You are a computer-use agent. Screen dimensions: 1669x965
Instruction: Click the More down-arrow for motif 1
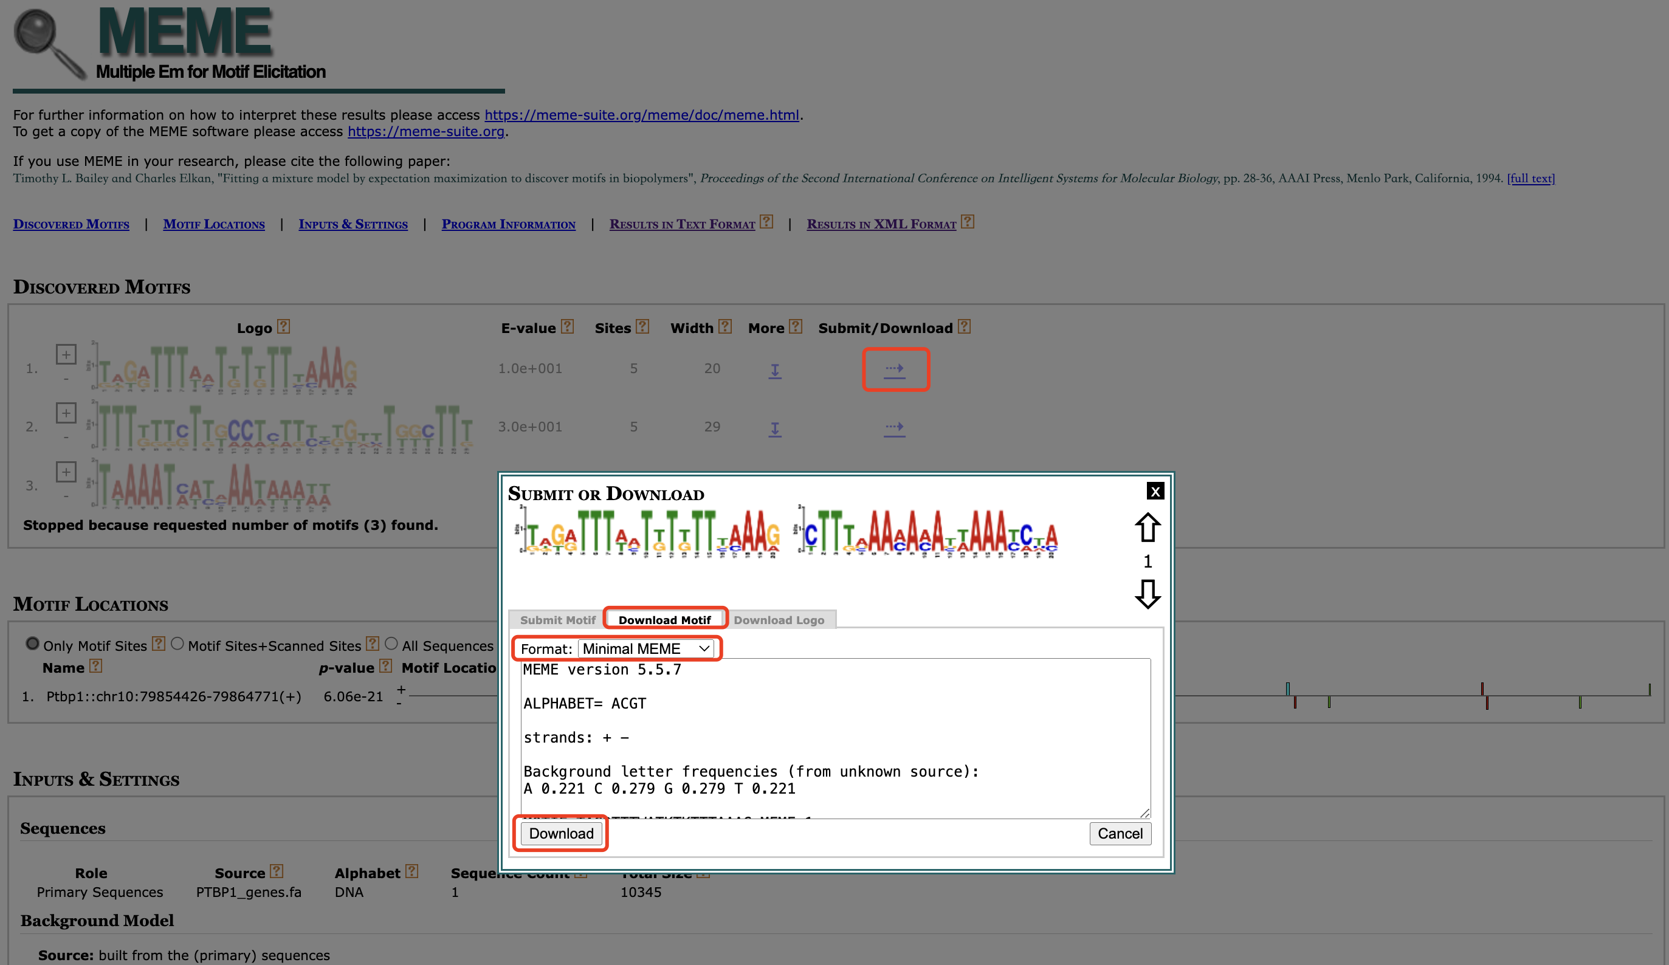pyautogui.click(x=774, y=370)
